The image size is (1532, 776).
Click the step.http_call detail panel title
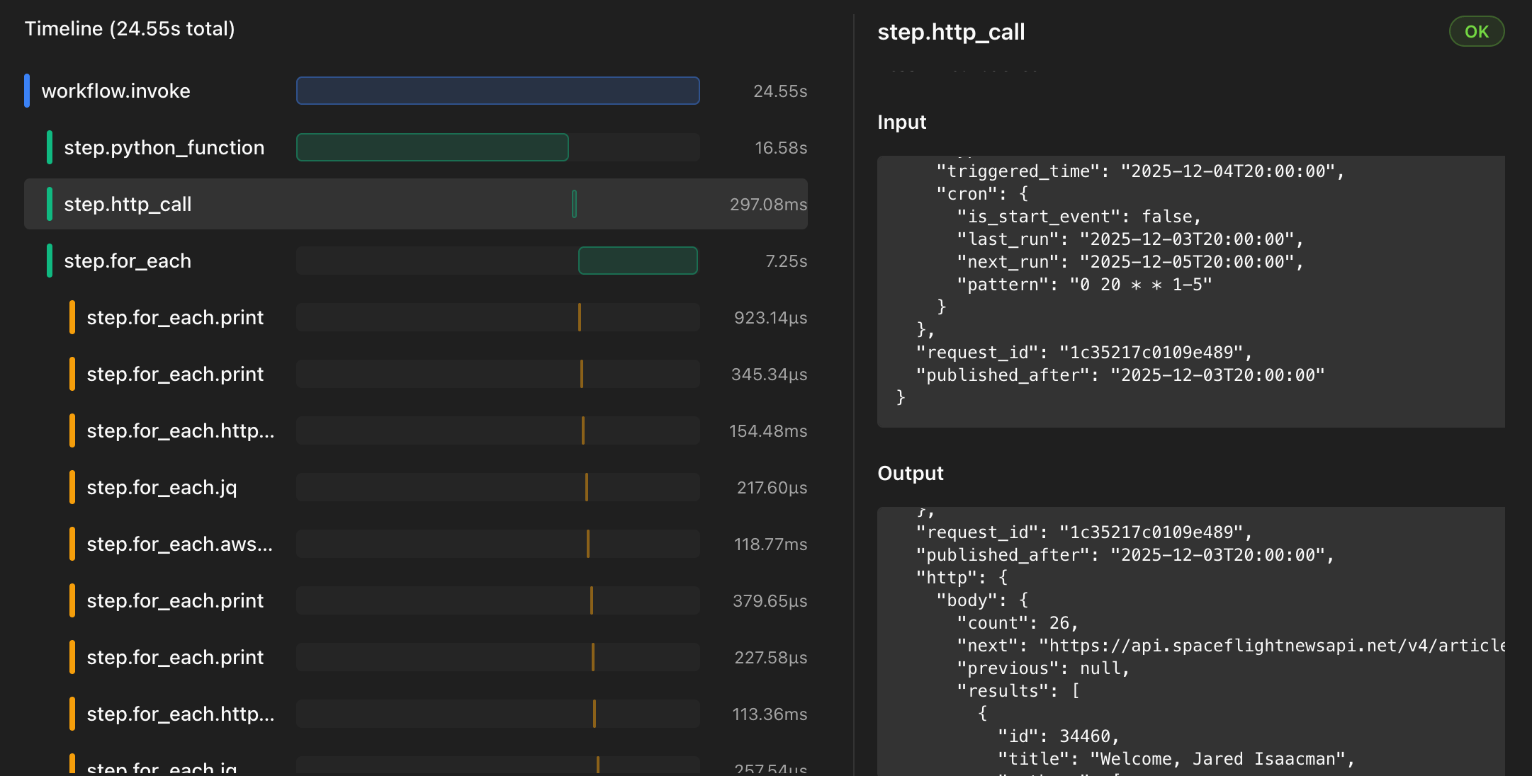click(x=952, y=31)
